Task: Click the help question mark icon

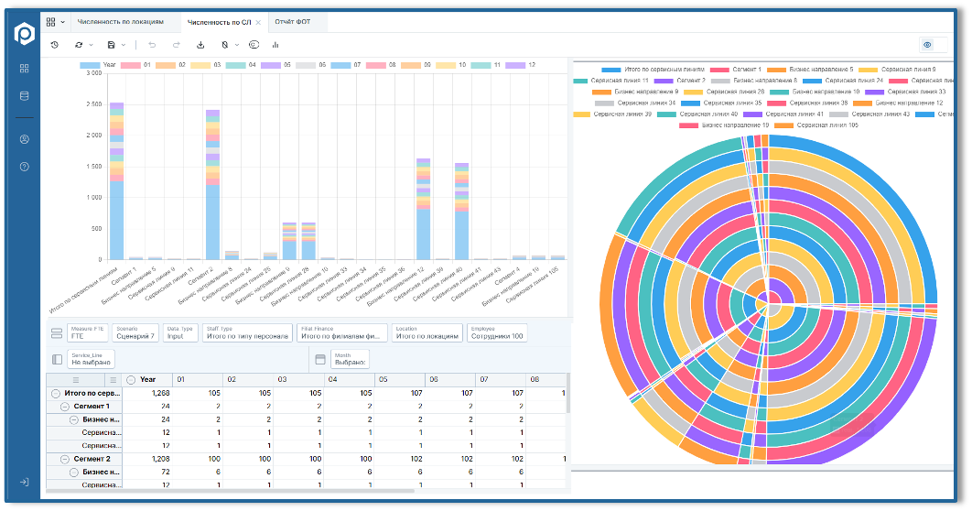Action: click(x=24, y=167)
